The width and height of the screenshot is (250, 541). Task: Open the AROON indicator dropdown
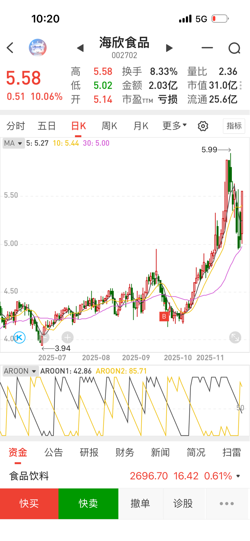pos(21,371)
